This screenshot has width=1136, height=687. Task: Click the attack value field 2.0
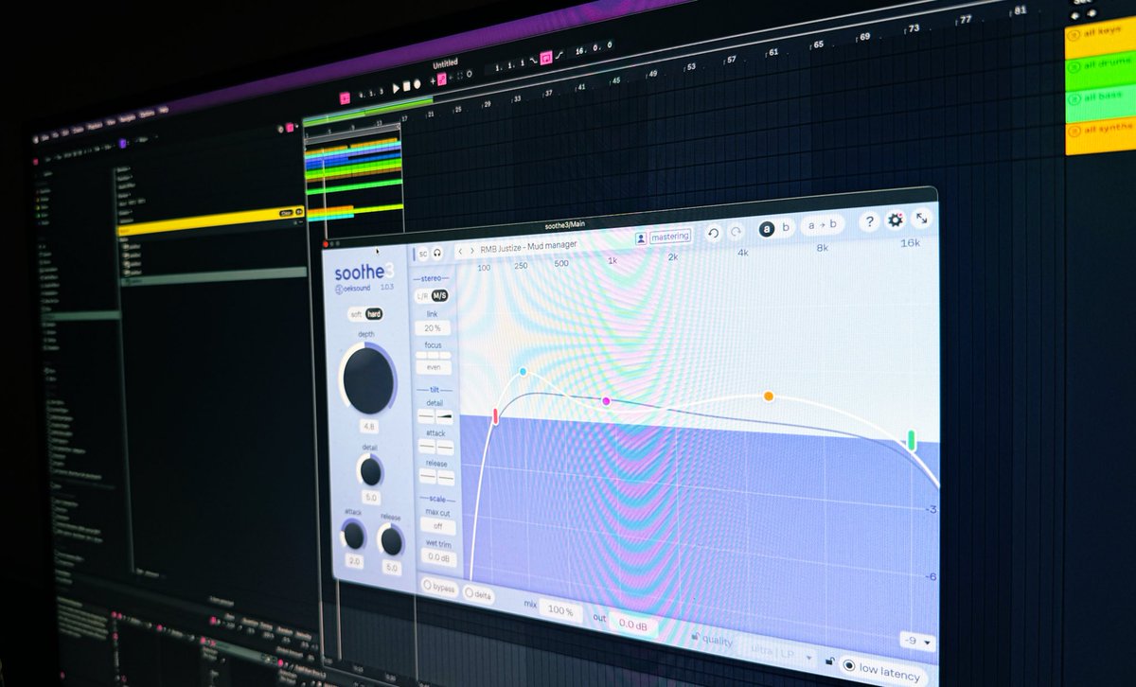[x=355, y=561]
